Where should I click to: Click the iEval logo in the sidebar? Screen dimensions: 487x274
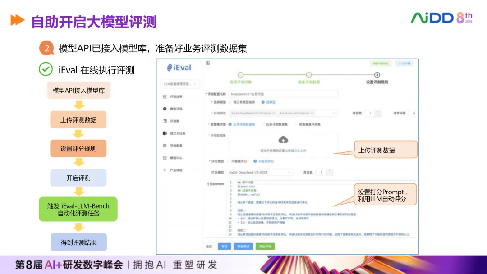179,67
